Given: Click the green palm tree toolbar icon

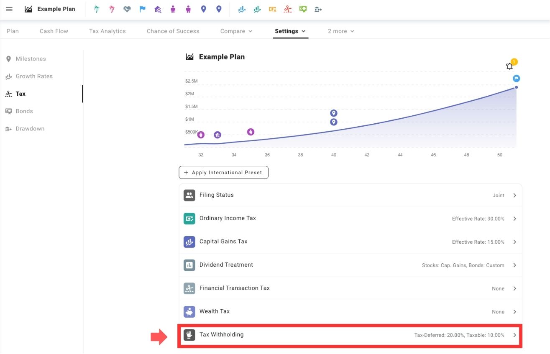Looking at the screenshot, I should (97, 9).
